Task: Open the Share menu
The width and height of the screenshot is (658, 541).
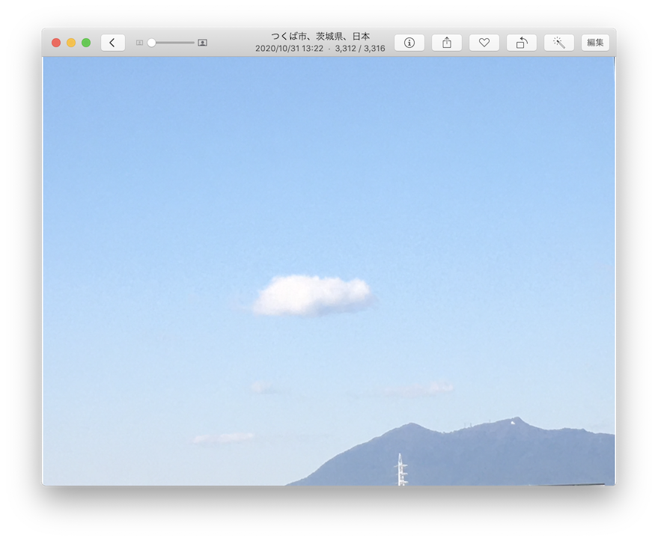Action: pos(446,43)
